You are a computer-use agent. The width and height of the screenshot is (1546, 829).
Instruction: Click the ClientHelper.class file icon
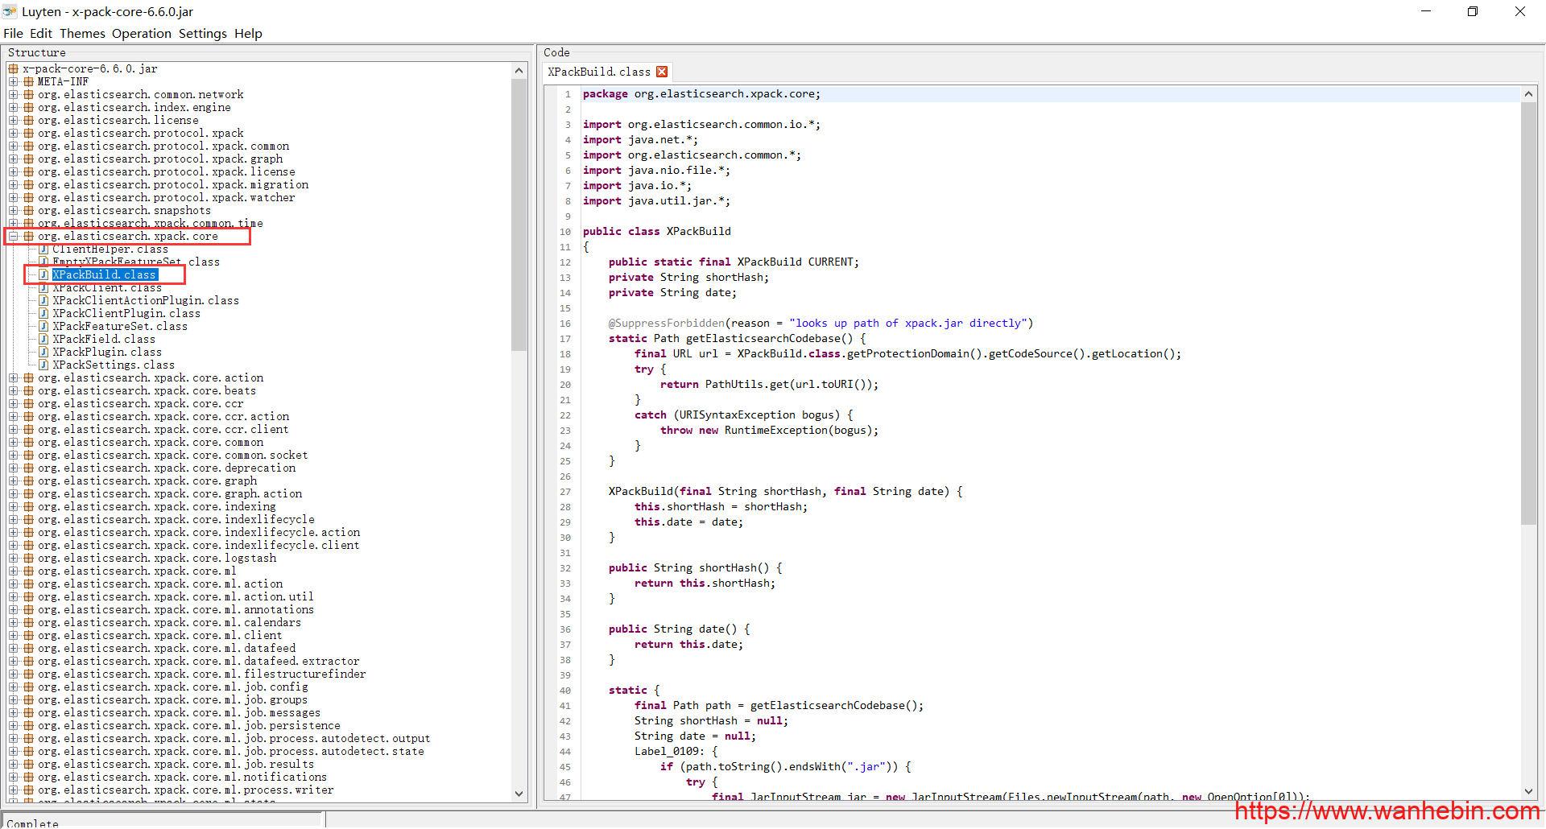tap(43, 250)
